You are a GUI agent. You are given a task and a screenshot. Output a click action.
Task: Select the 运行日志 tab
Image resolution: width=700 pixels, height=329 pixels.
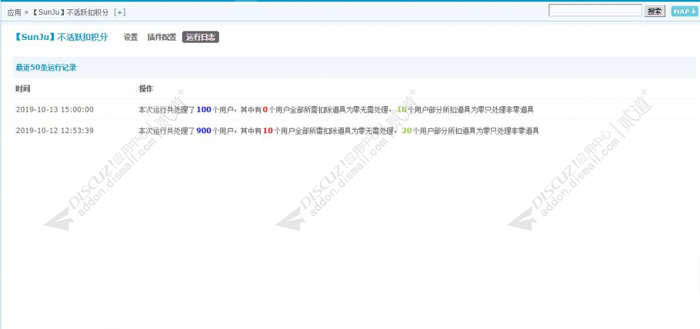pos(201,38)
